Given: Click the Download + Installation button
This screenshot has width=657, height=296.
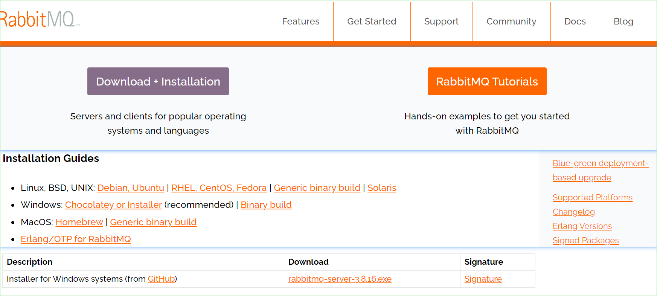Looking at the screenshot, I should pyautogui.click(x=158, y=81).
